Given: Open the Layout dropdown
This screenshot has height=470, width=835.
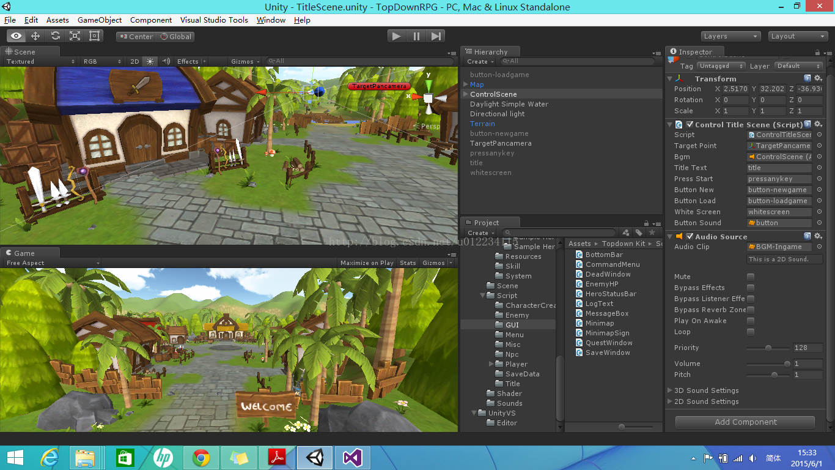Looking at the screenshot, I should click(x=798, y=36).
